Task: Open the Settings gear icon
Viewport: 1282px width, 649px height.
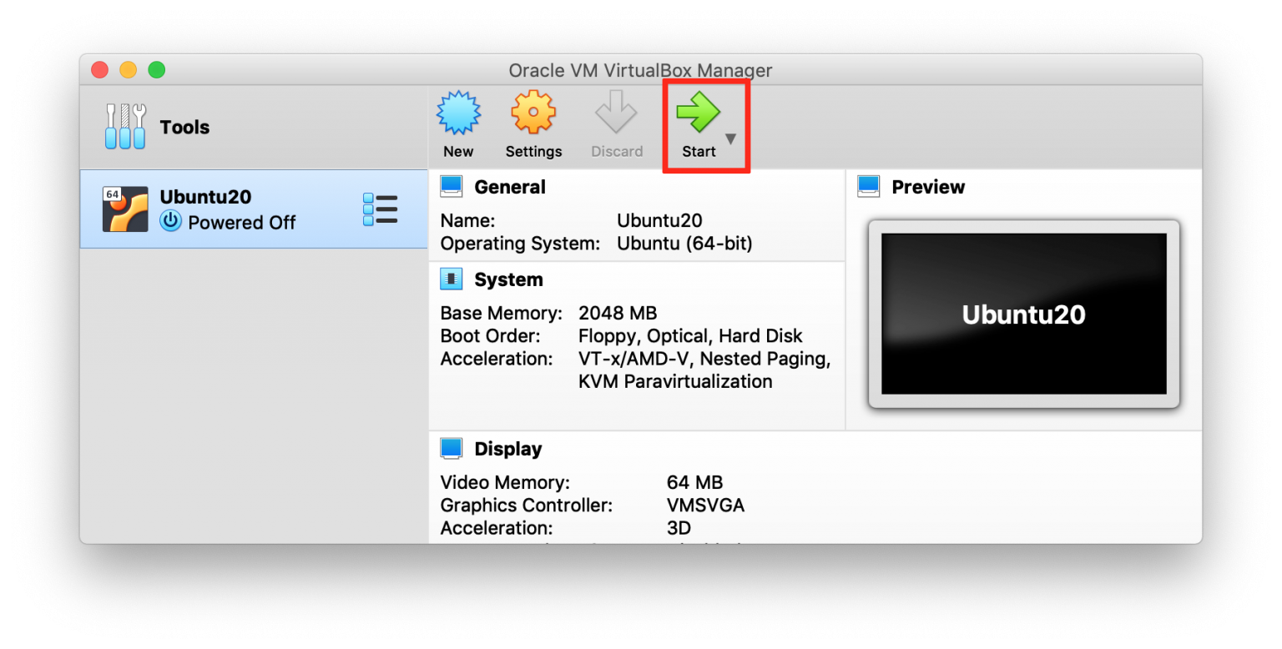Action: tap(533, 113)
